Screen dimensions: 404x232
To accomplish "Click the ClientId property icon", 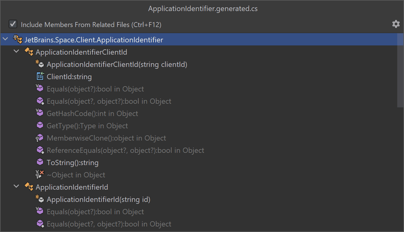I will 40,77.
